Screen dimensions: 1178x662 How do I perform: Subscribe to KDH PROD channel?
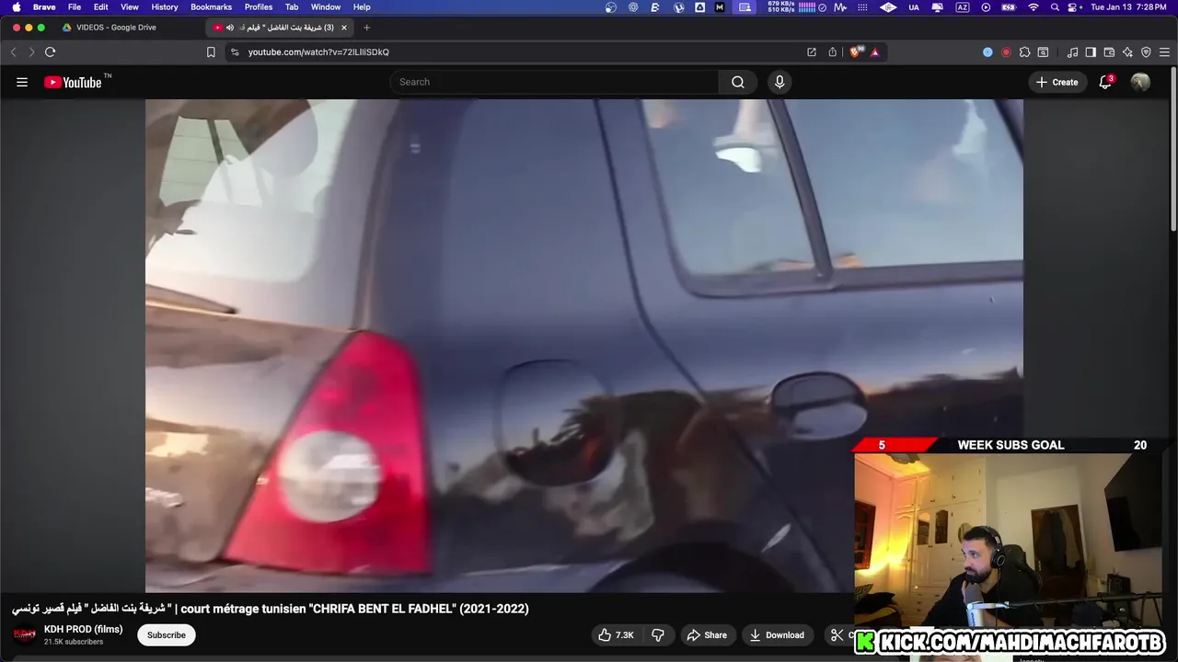167,635
